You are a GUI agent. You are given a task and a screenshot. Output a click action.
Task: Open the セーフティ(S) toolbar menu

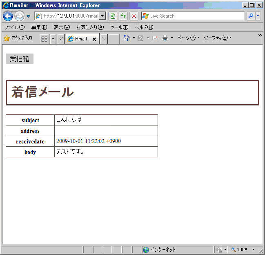[218, 38]
